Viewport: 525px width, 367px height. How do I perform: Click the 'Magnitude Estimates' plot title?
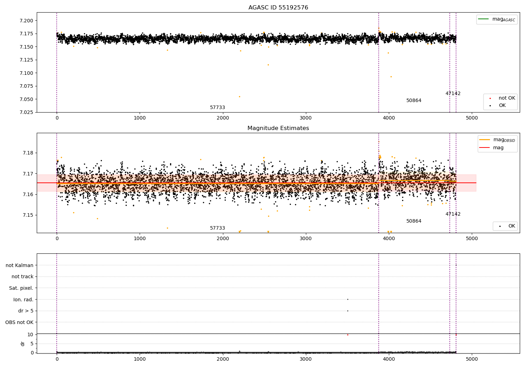tap(278, 128)
